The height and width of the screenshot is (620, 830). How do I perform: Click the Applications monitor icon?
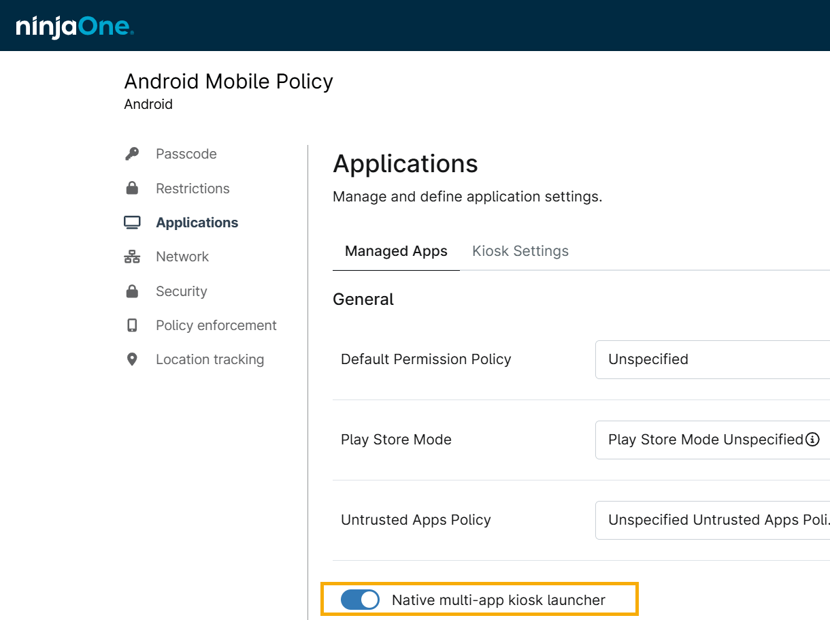132,223
